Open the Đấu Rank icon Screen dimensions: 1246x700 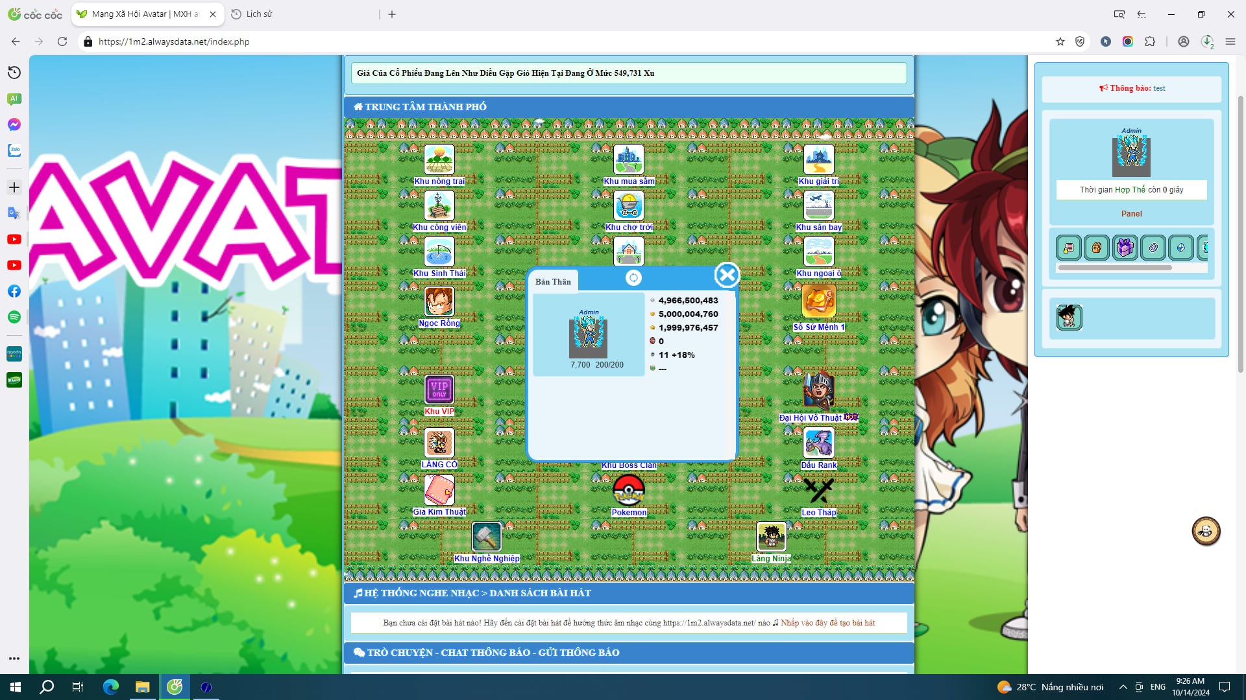[818, 443]
